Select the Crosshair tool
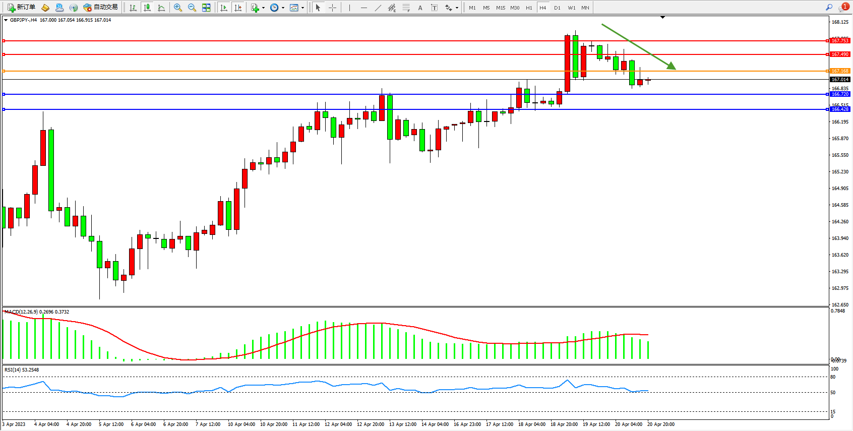Image resolution: width=853 pixels, height=431 pixels. point(332,8)
